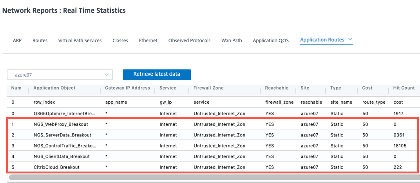This screenshot has height=183, width=420.
Task: Go to the Classes tab
Action: [120, 41]
